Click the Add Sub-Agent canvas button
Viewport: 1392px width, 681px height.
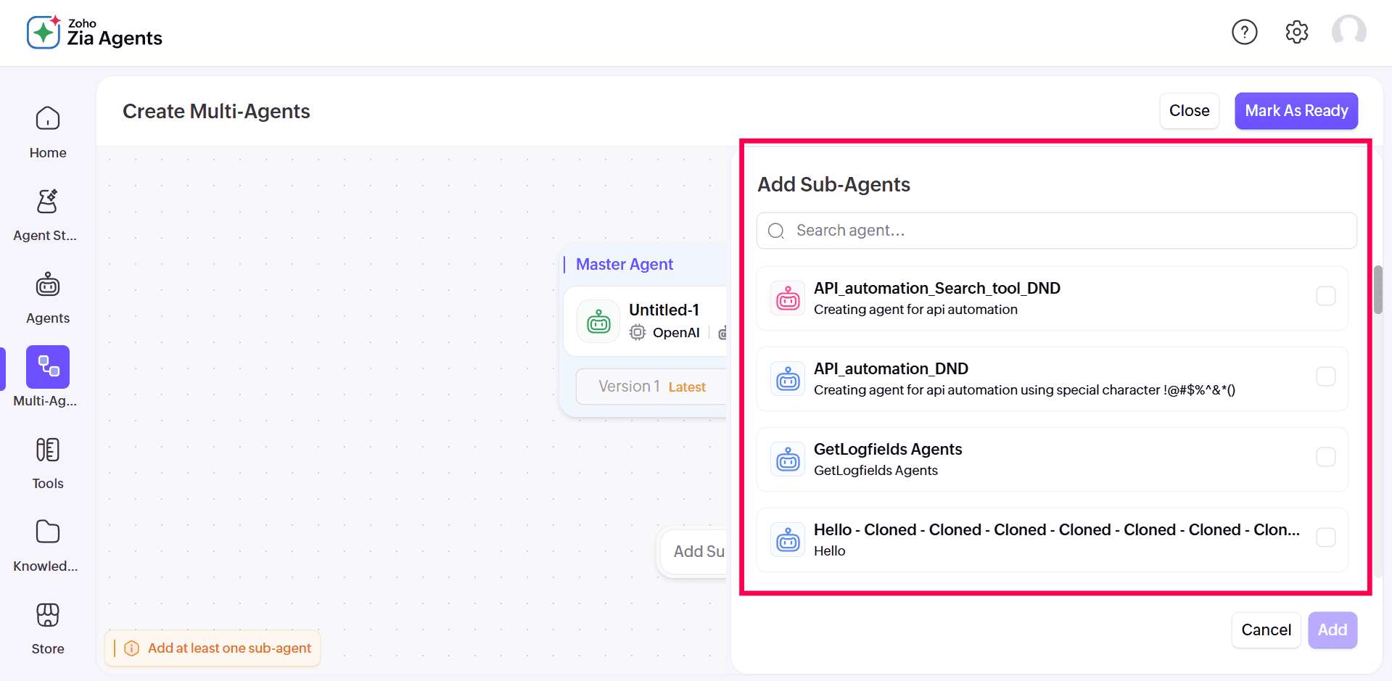[x=693, y=551]
